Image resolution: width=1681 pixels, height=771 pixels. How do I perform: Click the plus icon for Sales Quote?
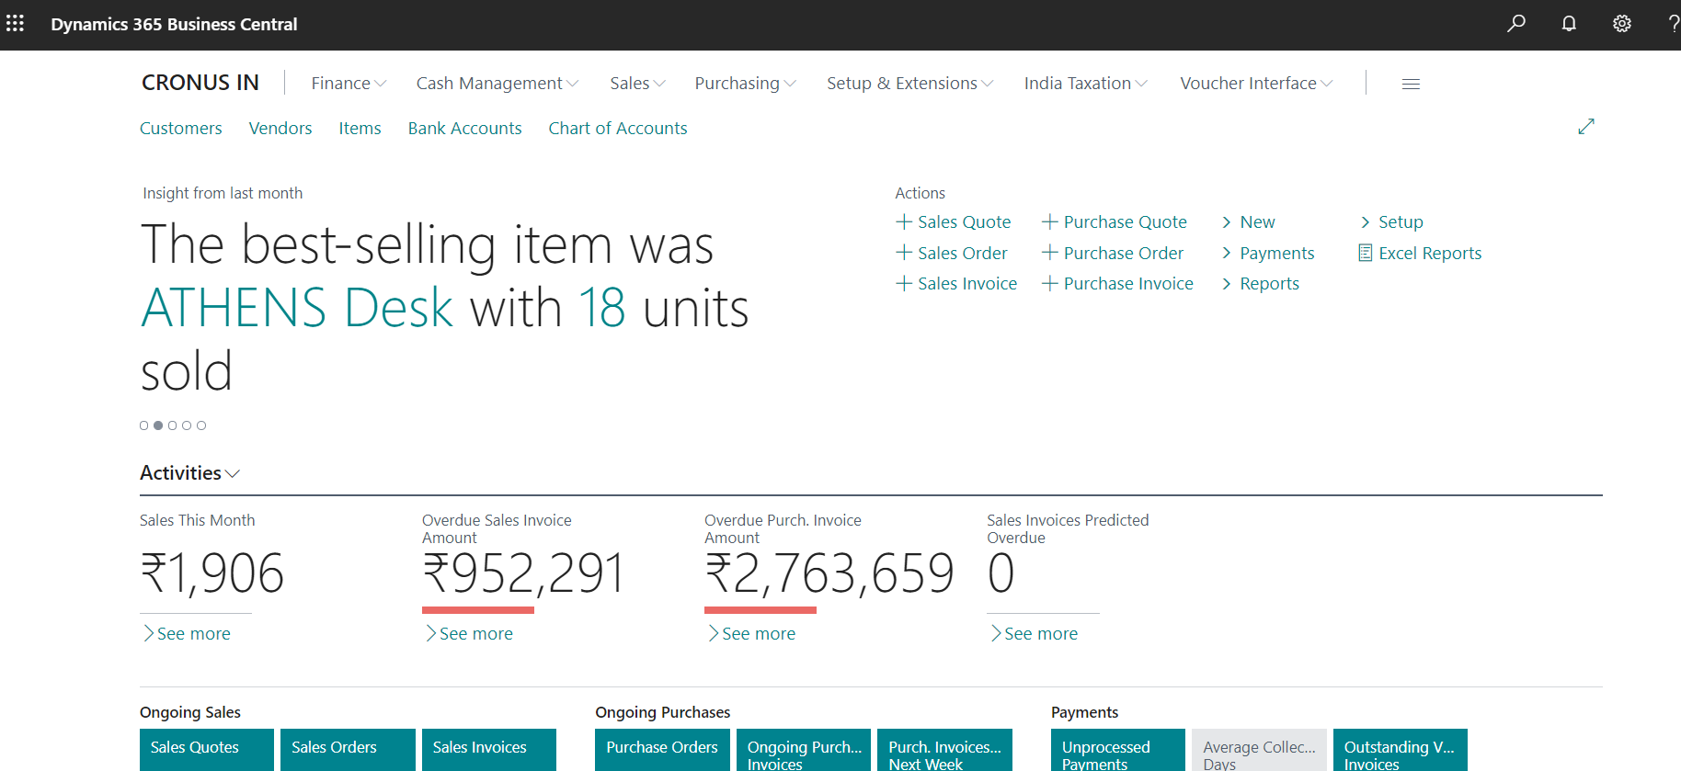[904, 221]
